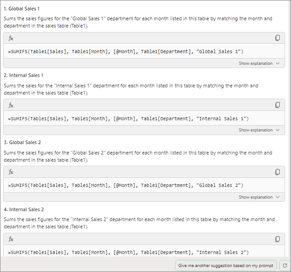Click the regenerate refresh icon
Viewport: 291px width, 272px height.
click(x=285, y=266)
